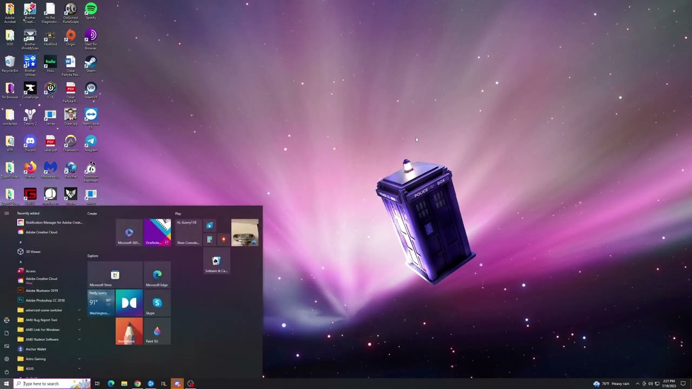Open Access from the Start app list
Screen dimensions: 692x389
click(x=49, y=271)
